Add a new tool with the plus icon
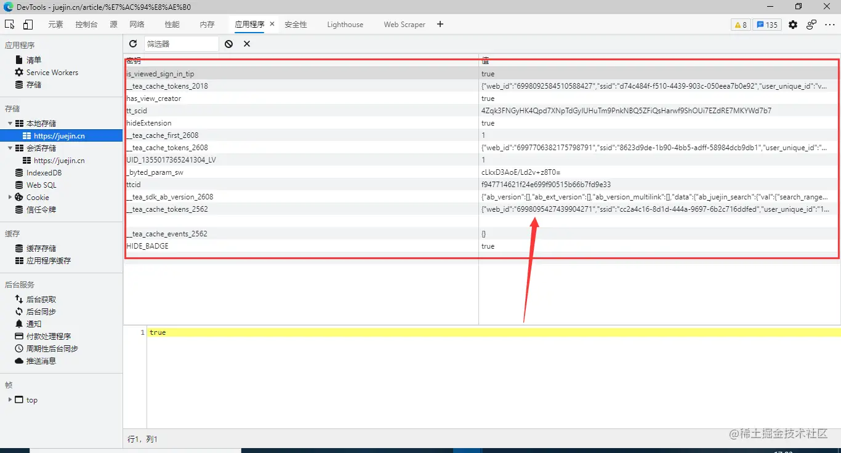 [440, 24]
